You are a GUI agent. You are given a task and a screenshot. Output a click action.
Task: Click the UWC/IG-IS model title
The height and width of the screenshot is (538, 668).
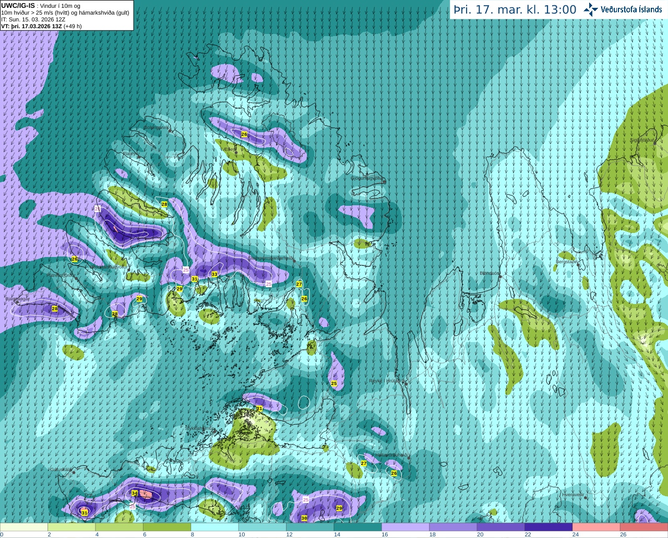coord(18,6)
